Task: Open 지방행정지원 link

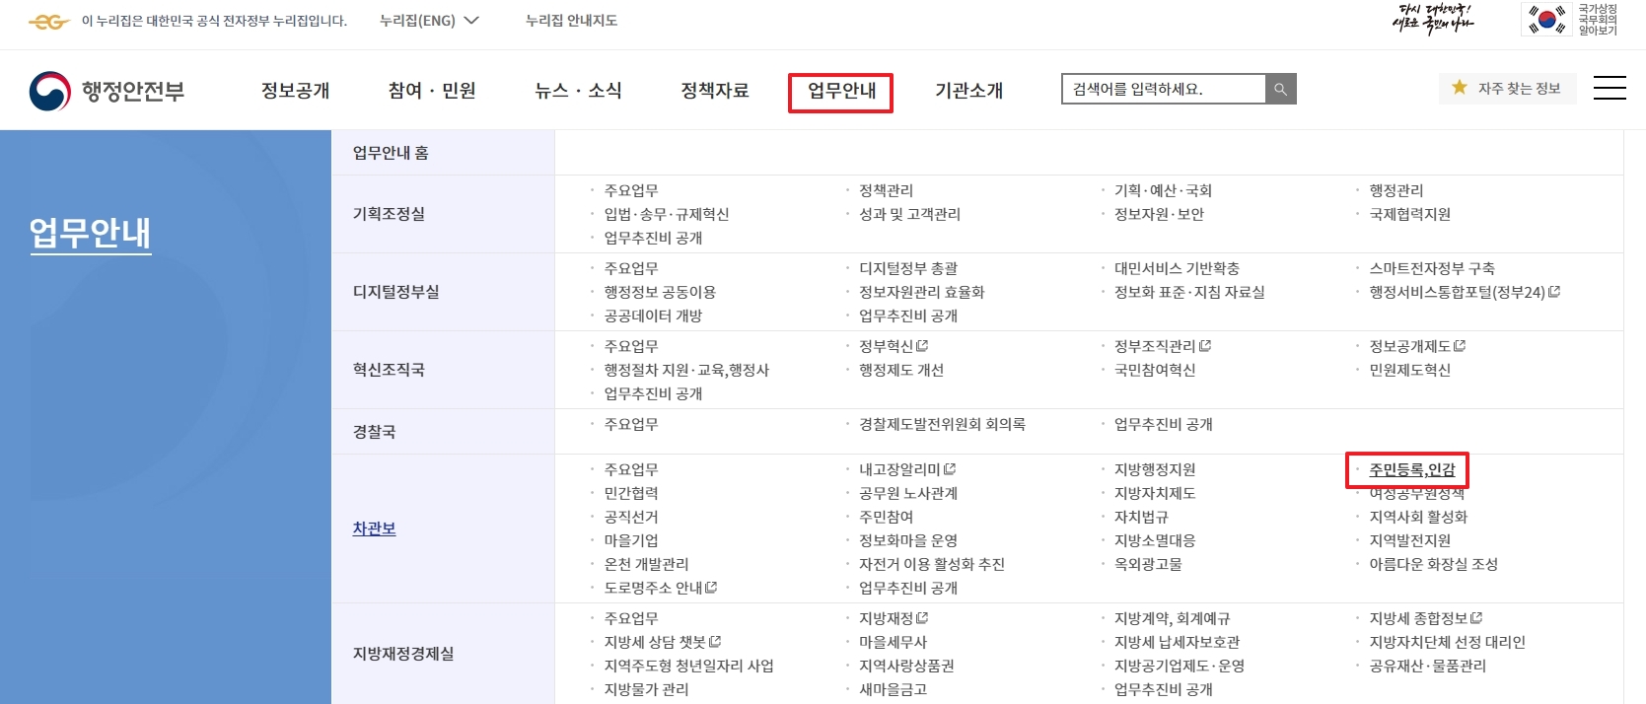Action: click(1155, 469)
